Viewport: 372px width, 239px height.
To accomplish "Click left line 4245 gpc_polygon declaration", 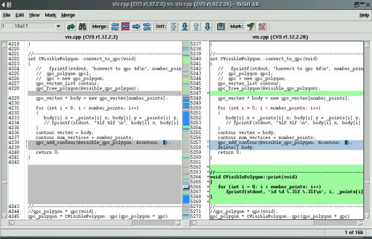I will click(98, 217).
